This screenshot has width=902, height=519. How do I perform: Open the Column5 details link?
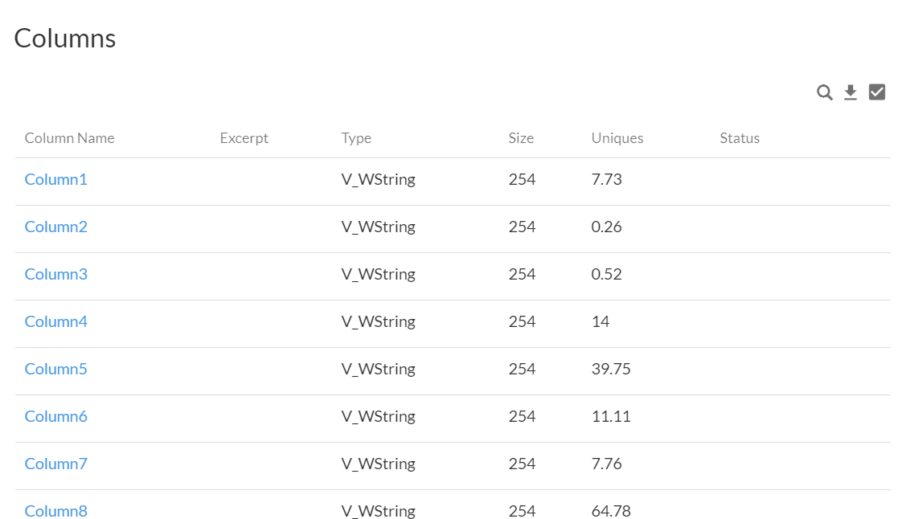click(55, 369)
